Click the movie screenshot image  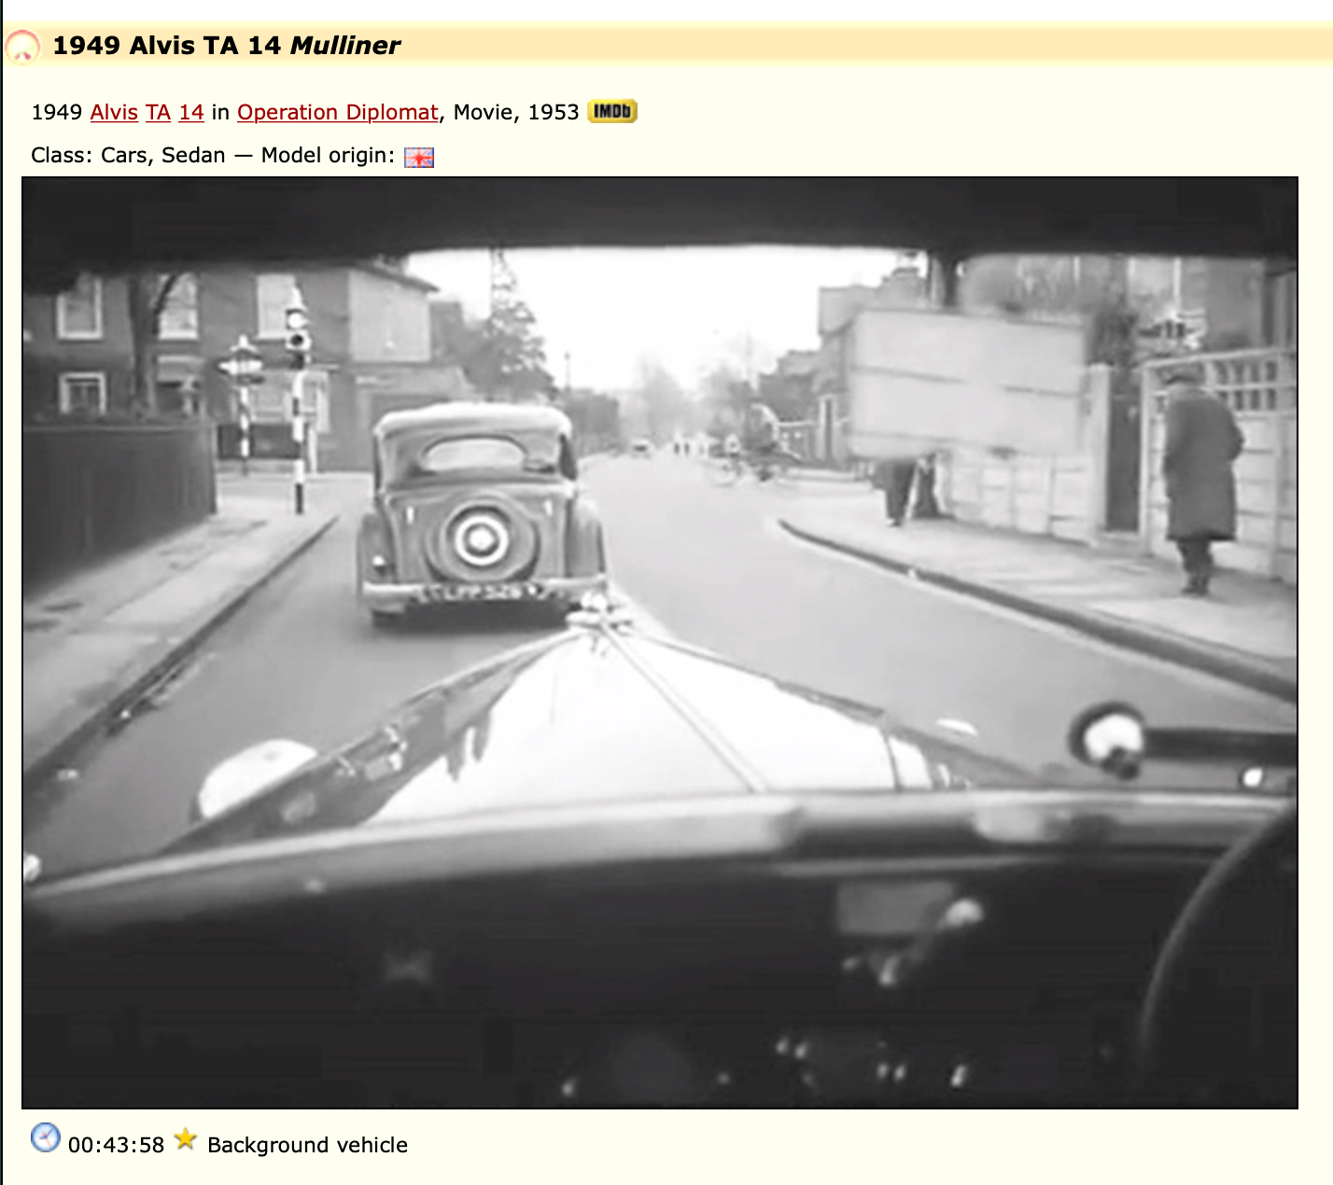pos(659,642)
